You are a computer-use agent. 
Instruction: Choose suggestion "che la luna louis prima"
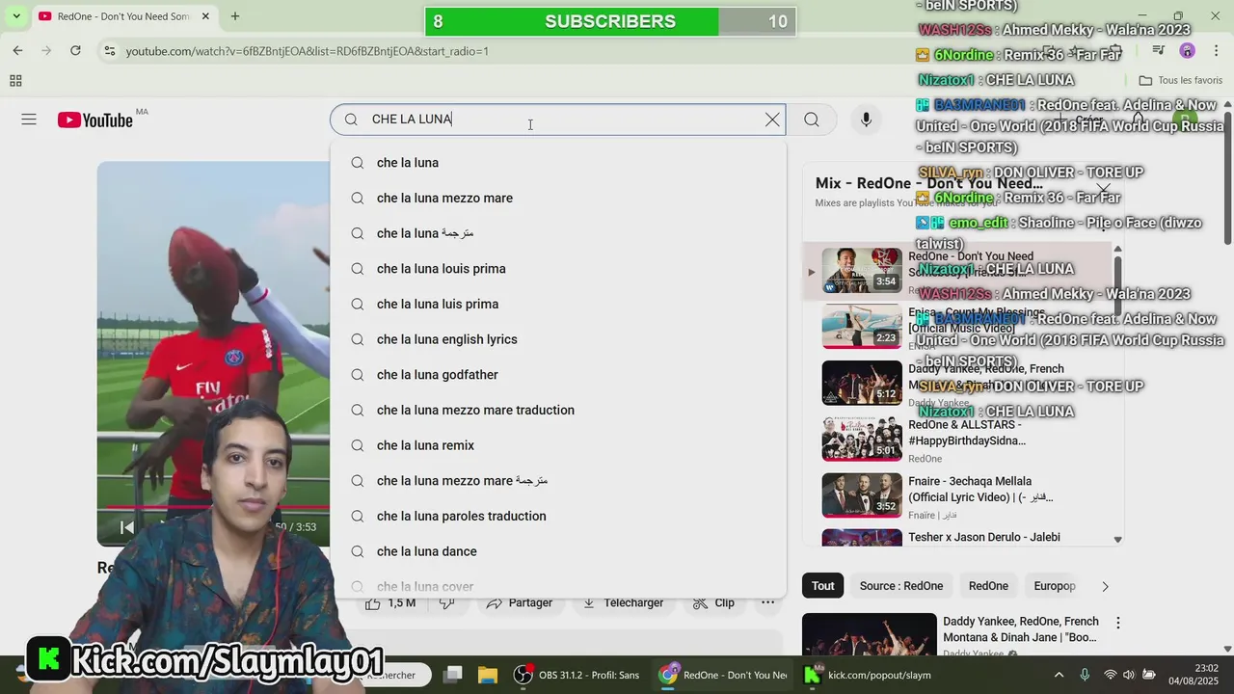coord(558,269)
